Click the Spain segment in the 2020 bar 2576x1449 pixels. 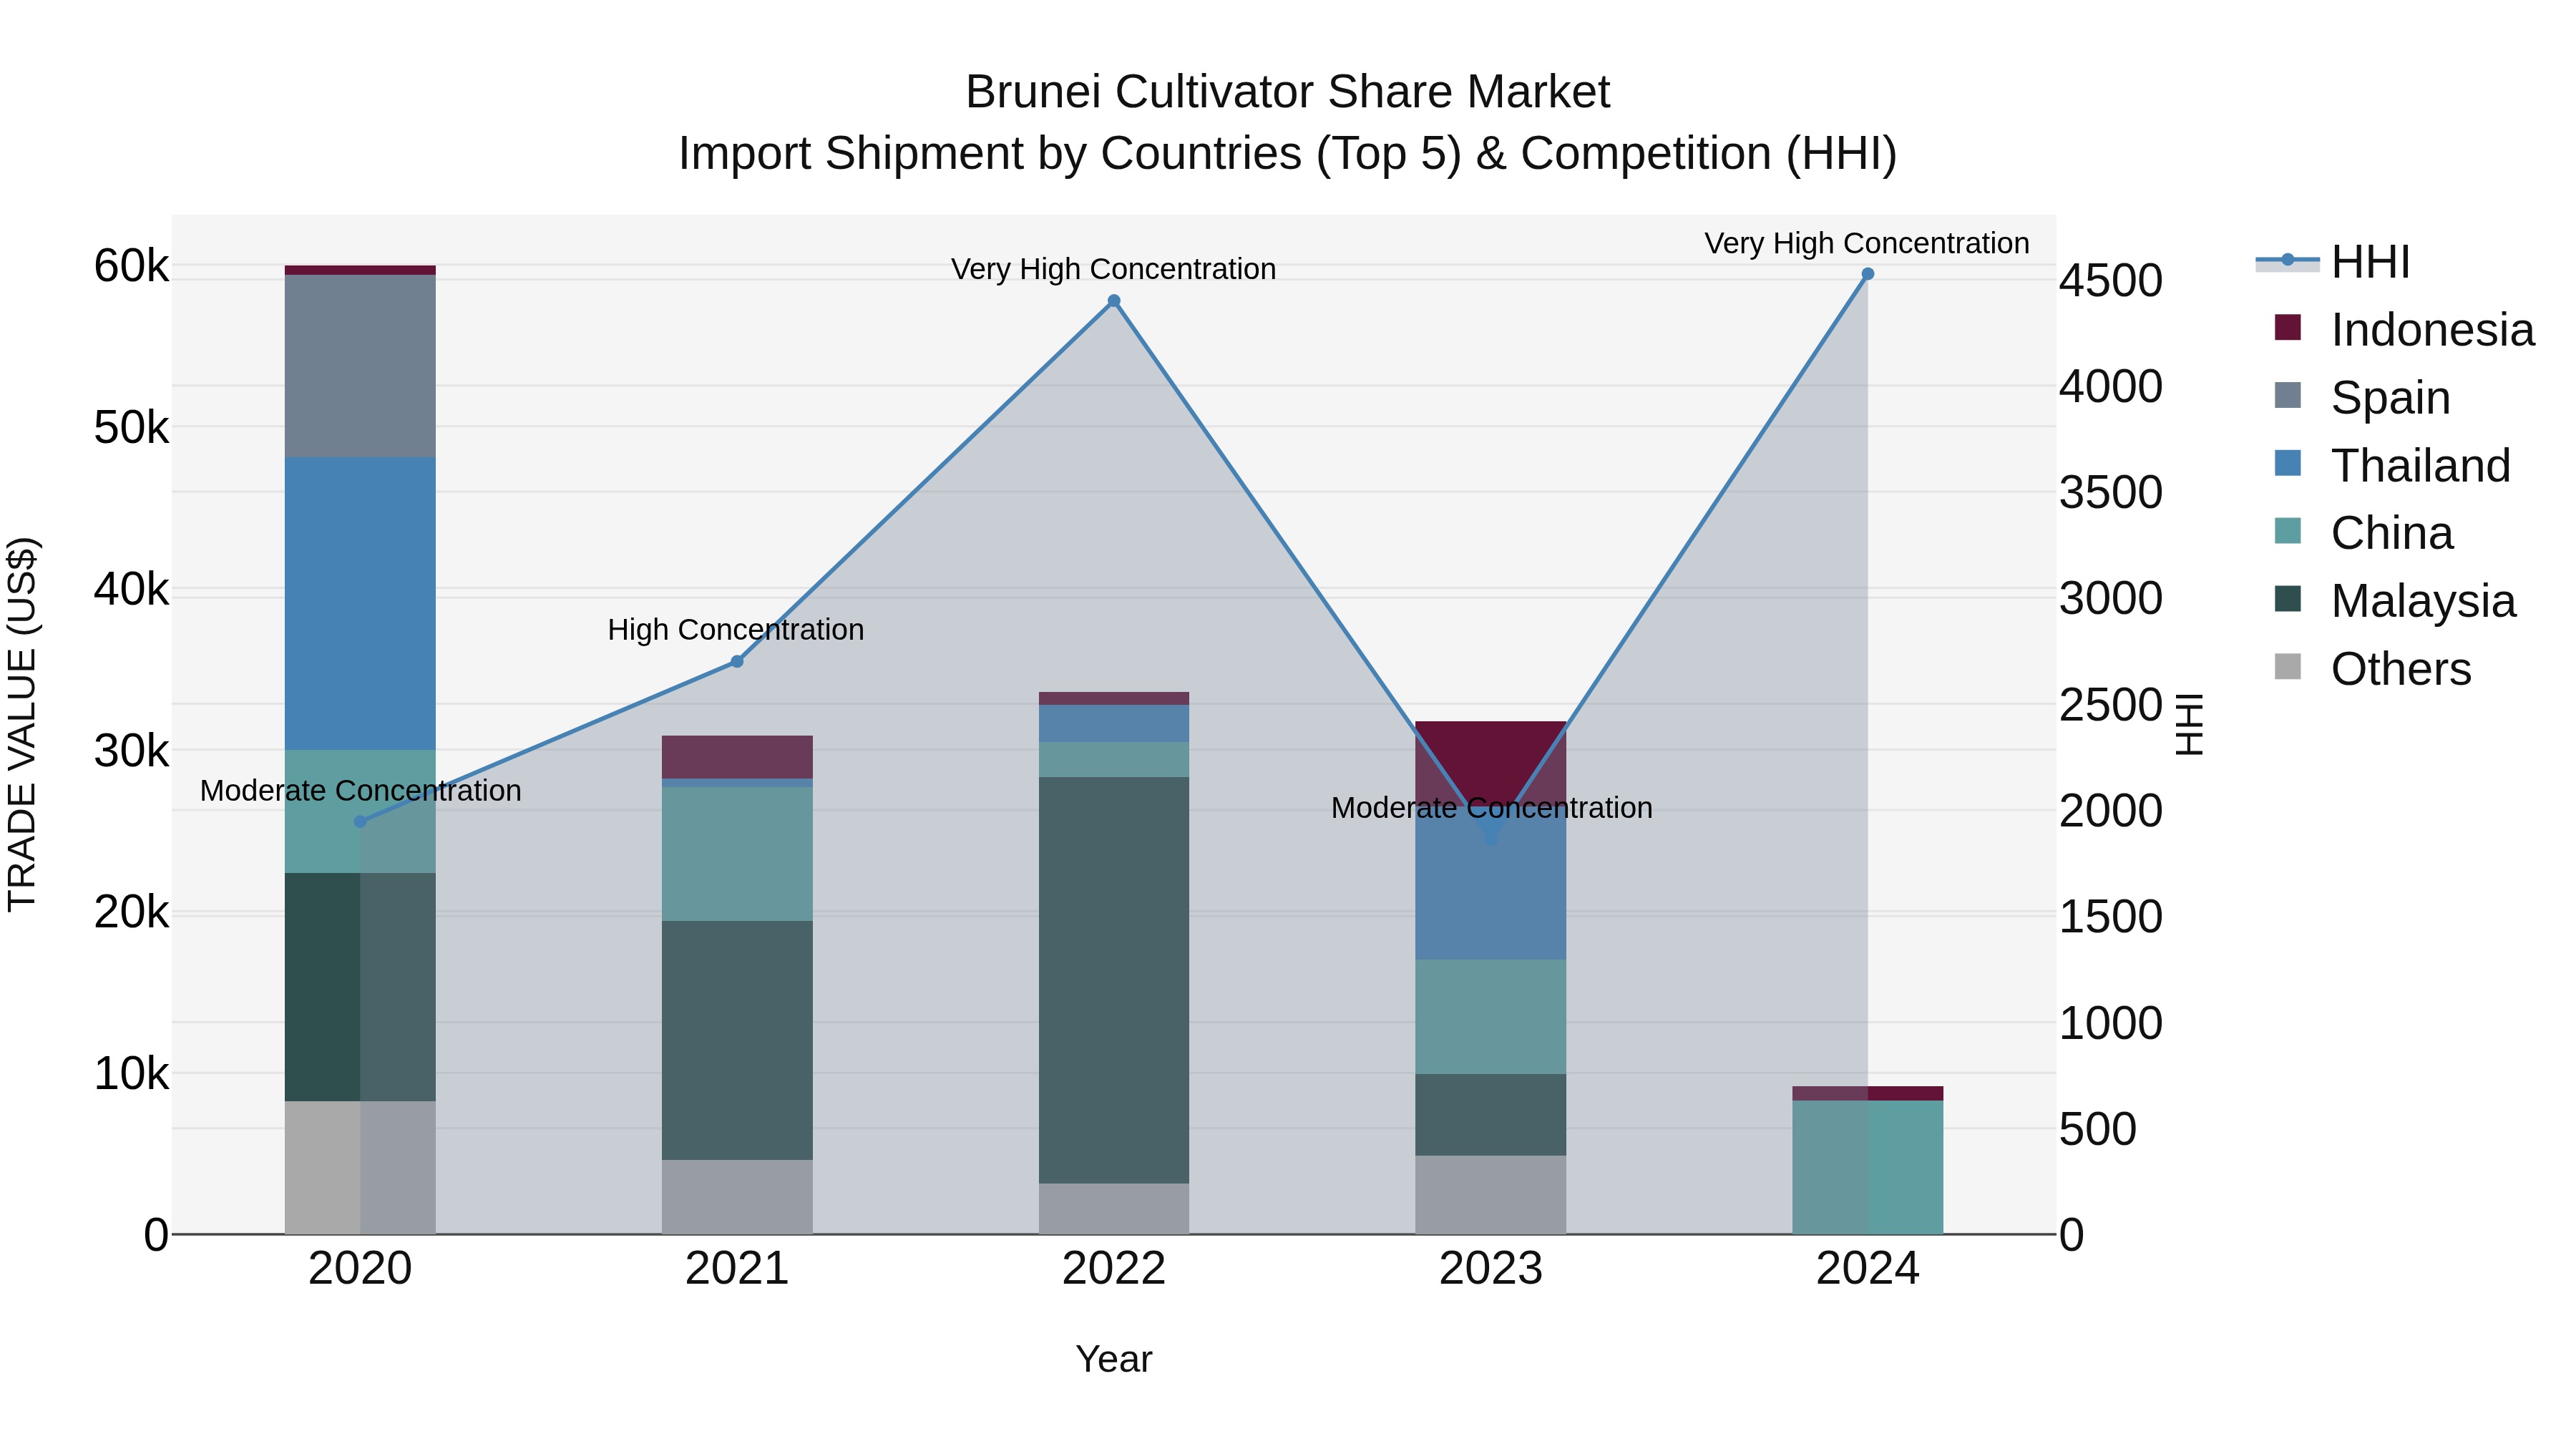click(360, 366)
